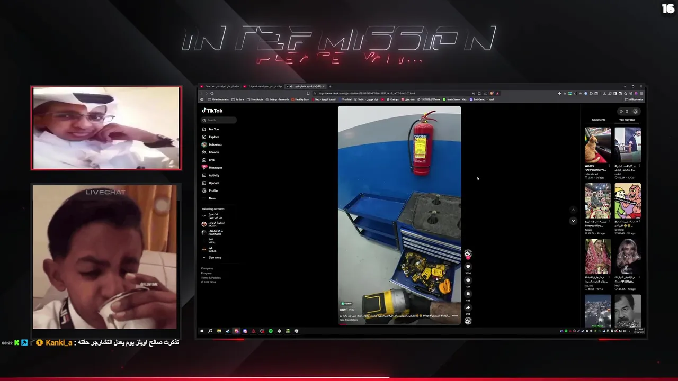Open the TeamSolids bookmark folder

click(x=255, y=99)
